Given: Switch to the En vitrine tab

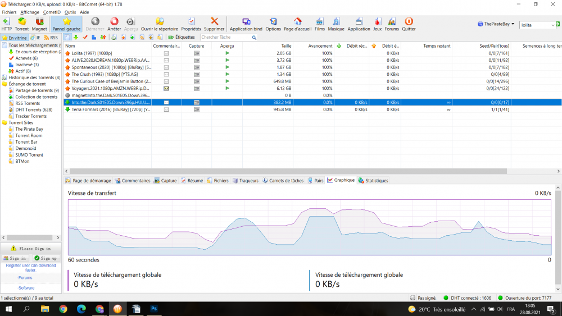Looking at the screenshot, I should coord(15,38).
